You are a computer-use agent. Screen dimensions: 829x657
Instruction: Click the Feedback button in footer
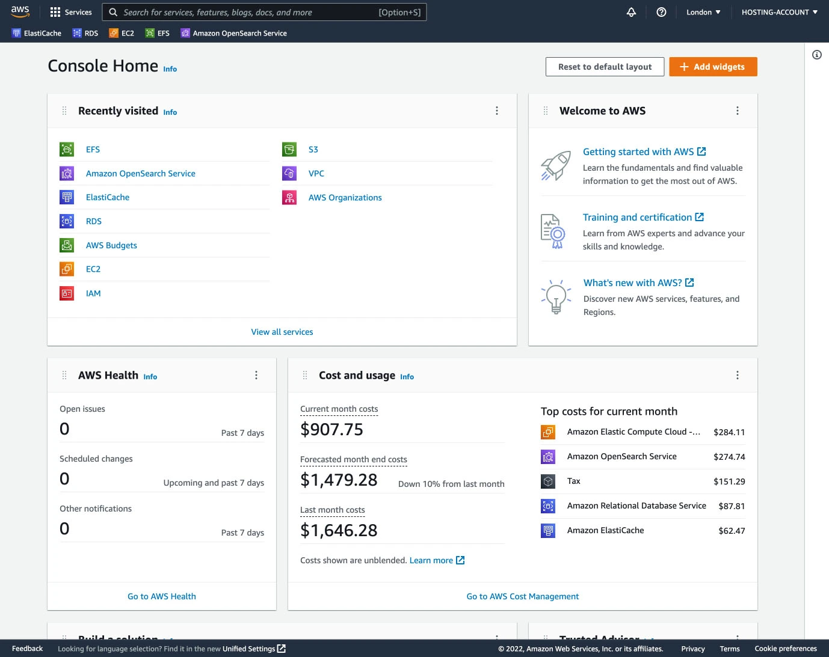coord(28,649)
